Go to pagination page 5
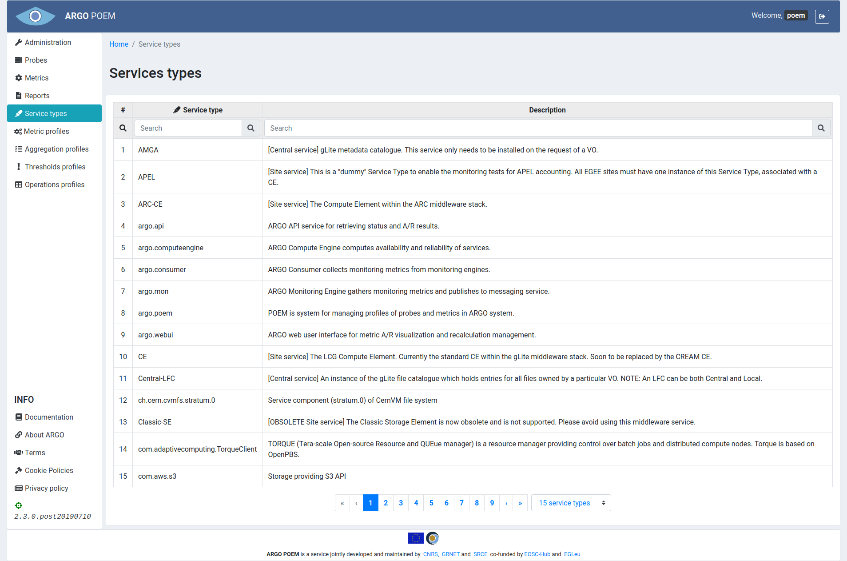847x561 pixels. click(x=431, y=503)
